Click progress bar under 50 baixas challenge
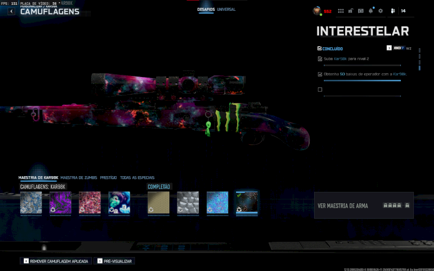Viewport: 434px width, 271px height. [362, 81]
